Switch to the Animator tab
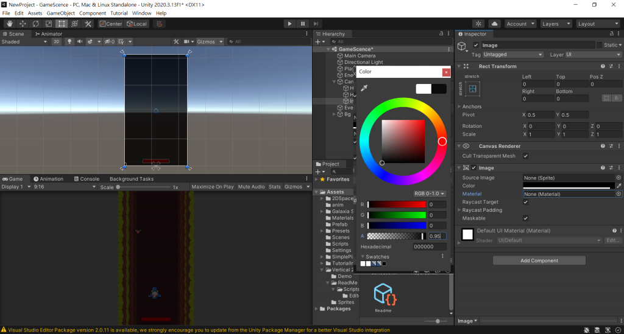 point(49,34)
